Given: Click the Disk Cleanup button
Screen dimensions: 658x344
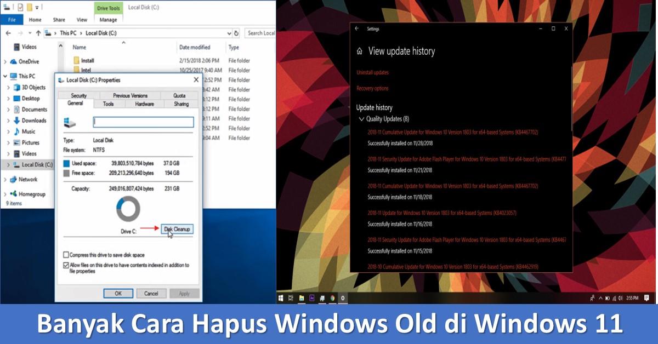Looking at the screenshot, I should click(x=177, y=229).
